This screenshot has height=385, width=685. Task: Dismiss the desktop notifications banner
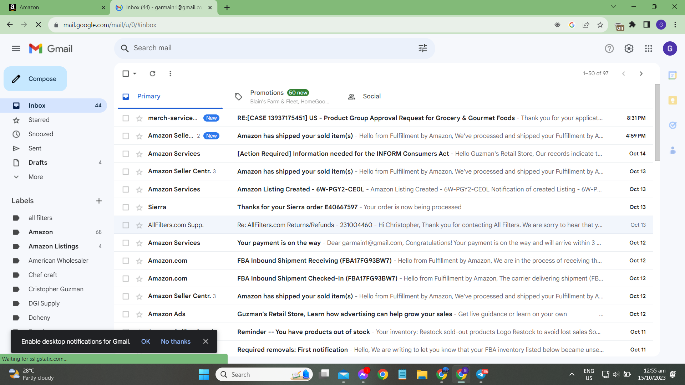205,342
